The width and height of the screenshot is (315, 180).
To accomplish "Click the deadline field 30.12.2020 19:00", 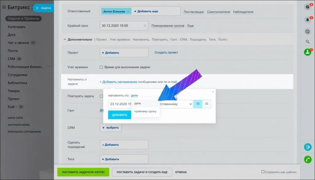I will tap(122, 26).
